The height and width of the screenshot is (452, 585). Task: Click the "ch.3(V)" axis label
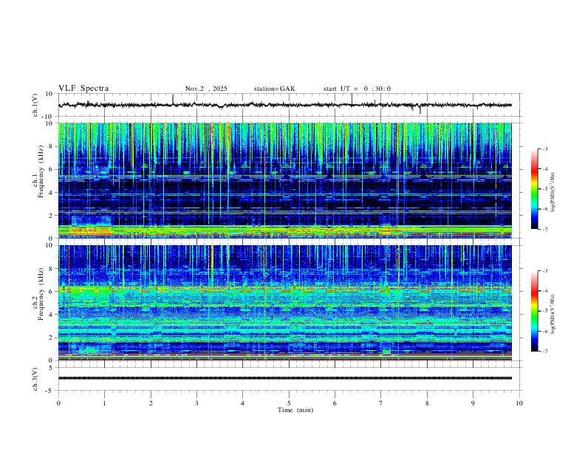[35, 379]
